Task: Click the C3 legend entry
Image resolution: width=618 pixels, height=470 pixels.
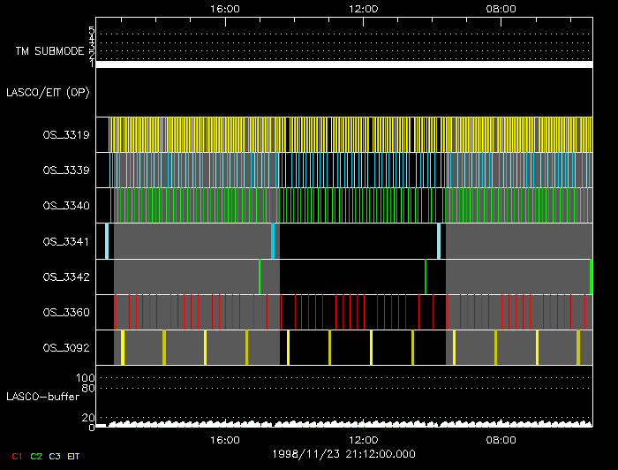Action: coord(56,456)
